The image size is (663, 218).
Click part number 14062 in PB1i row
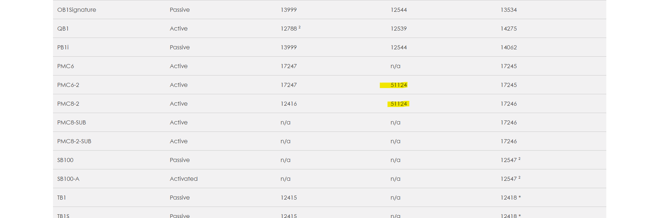click(x=509, y=48)
